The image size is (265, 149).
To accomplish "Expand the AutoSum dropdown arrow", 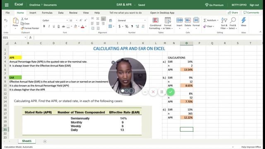I will point(218,20).
